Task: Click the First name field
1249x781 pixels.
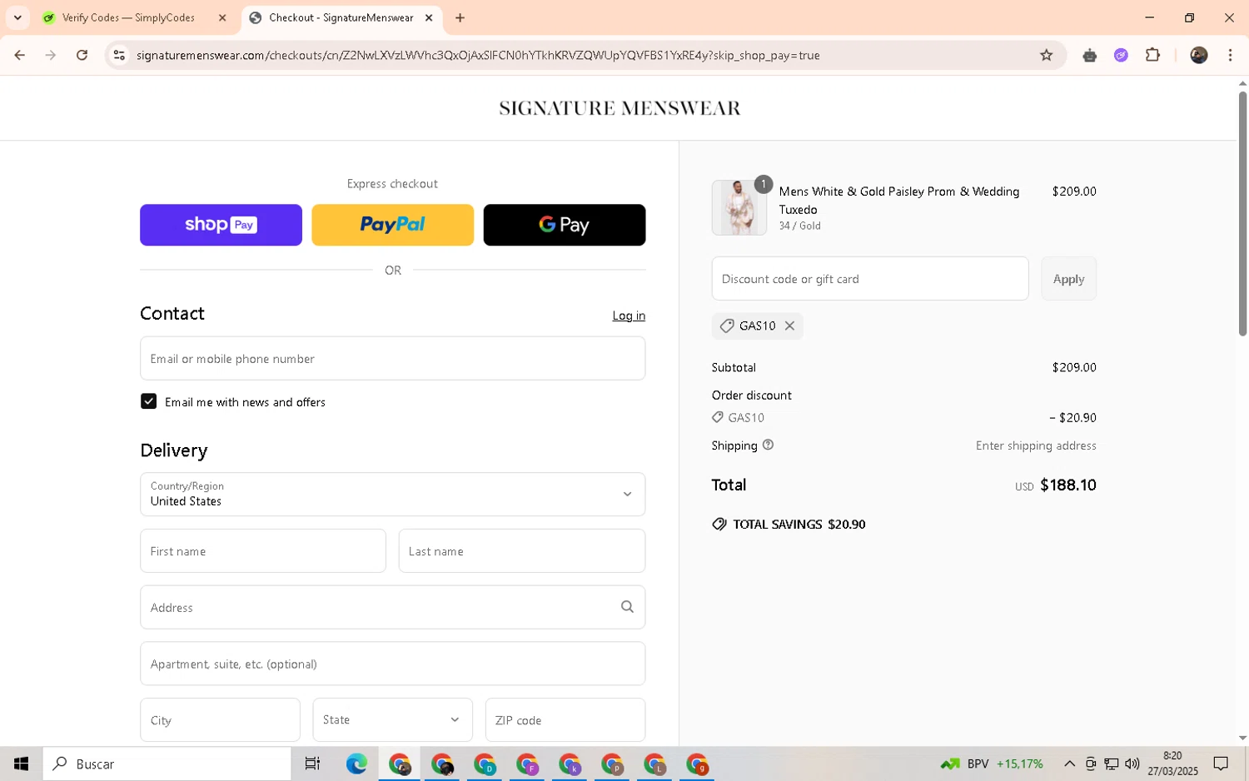Action: (263, 551)
